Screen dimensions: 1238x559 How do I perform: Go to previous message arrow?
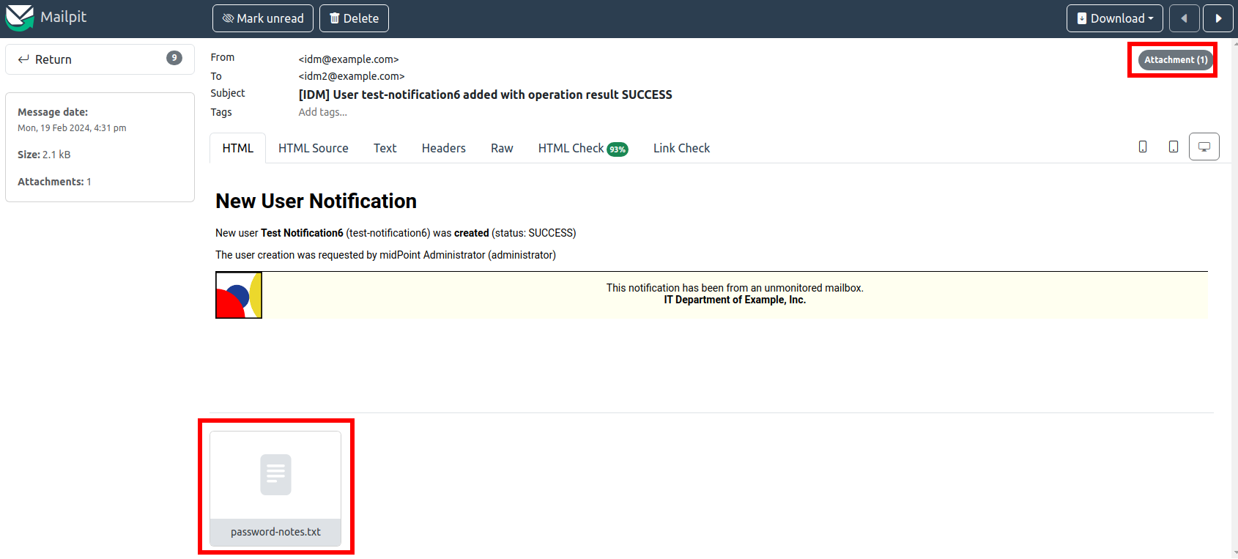pyautogui.click(x=1184, y=18)
